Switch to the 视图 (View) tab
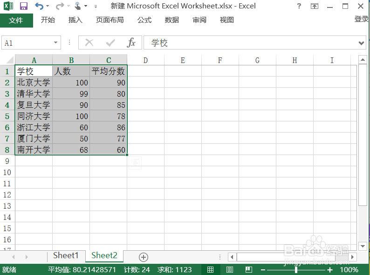The height and width of the screenshot is (275, 370). (227, 20)
